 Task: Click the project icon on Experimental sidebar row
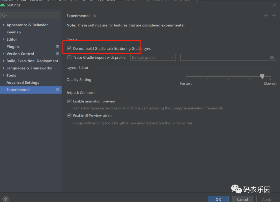57,89
